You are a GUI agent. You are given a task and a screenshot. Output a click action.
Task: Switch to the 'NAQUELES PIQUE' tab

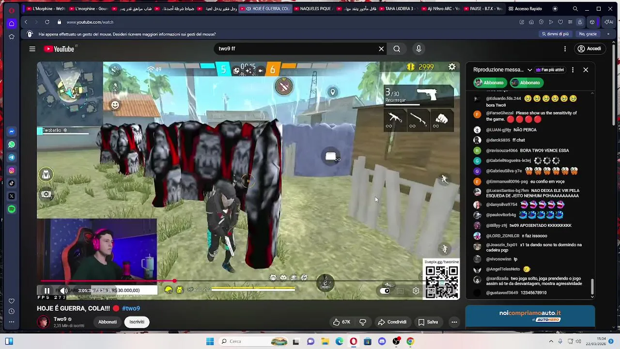(315, 9)
